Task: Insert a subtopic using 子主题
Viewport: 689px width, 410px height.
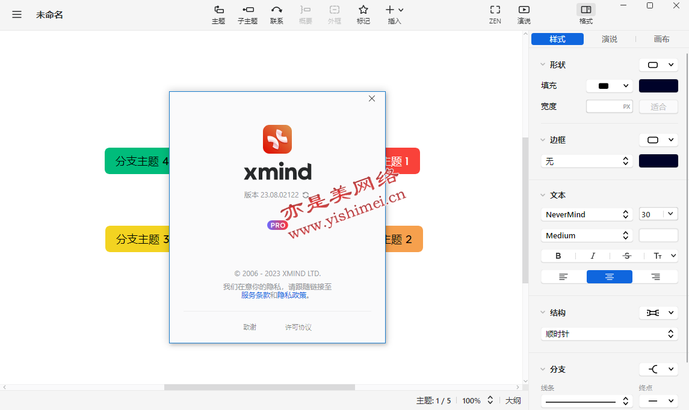Action: click(247, 15)
